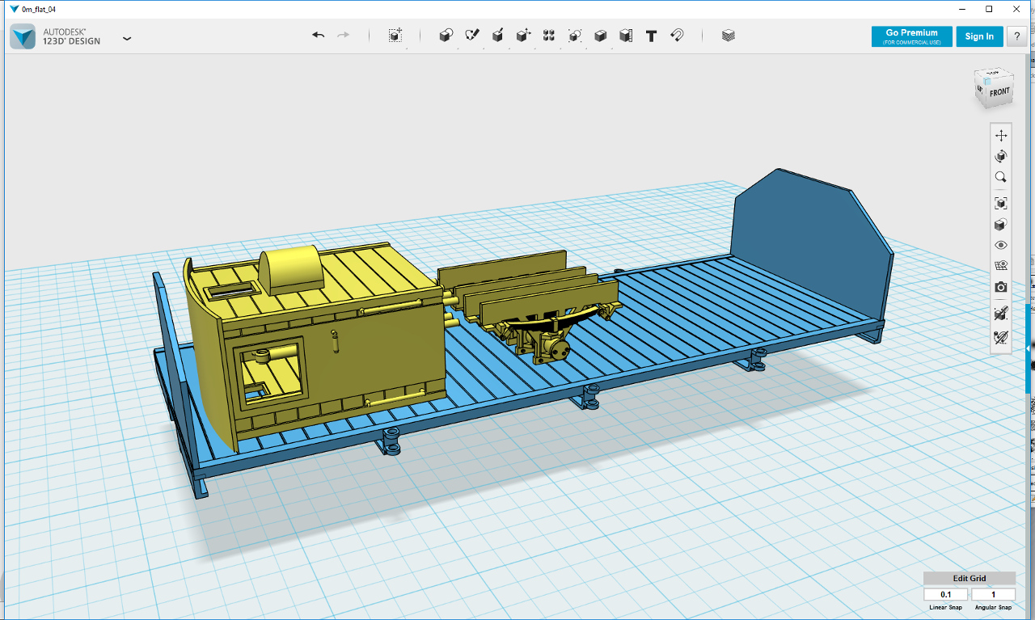Toggle the crossed-out cube with pencil icon

(x=1001, y=313)
